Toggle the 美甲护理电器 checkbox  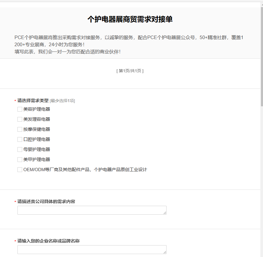[x=20, y=160]
